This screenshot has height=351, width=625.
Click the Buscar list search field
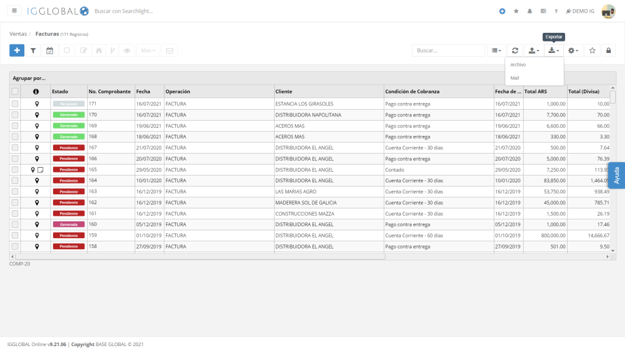pos(449,51)
